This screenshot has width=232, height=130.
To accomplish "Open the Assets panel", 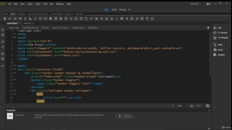I will coord(218,50).
